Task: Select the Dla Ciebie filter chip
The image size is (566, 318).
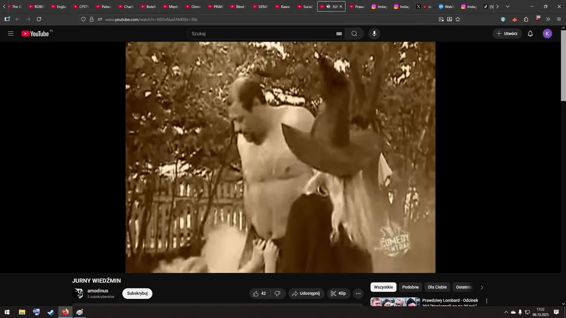Action: tap(437, 287)
